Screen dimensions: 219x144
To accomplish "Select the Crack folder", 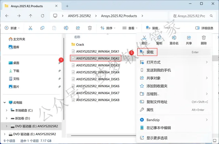I will [x=78, y=44].
